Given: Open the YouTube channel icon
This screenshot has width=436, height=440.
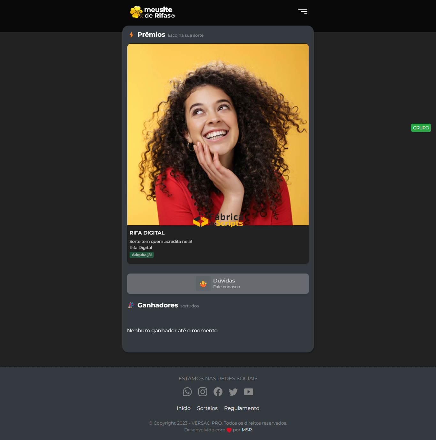Looking at the screenshot, I should click(249, 392).
